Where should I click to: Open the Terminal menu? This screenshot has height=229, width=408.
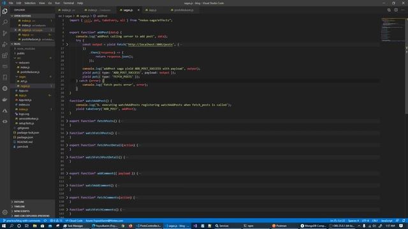point(68,3)
